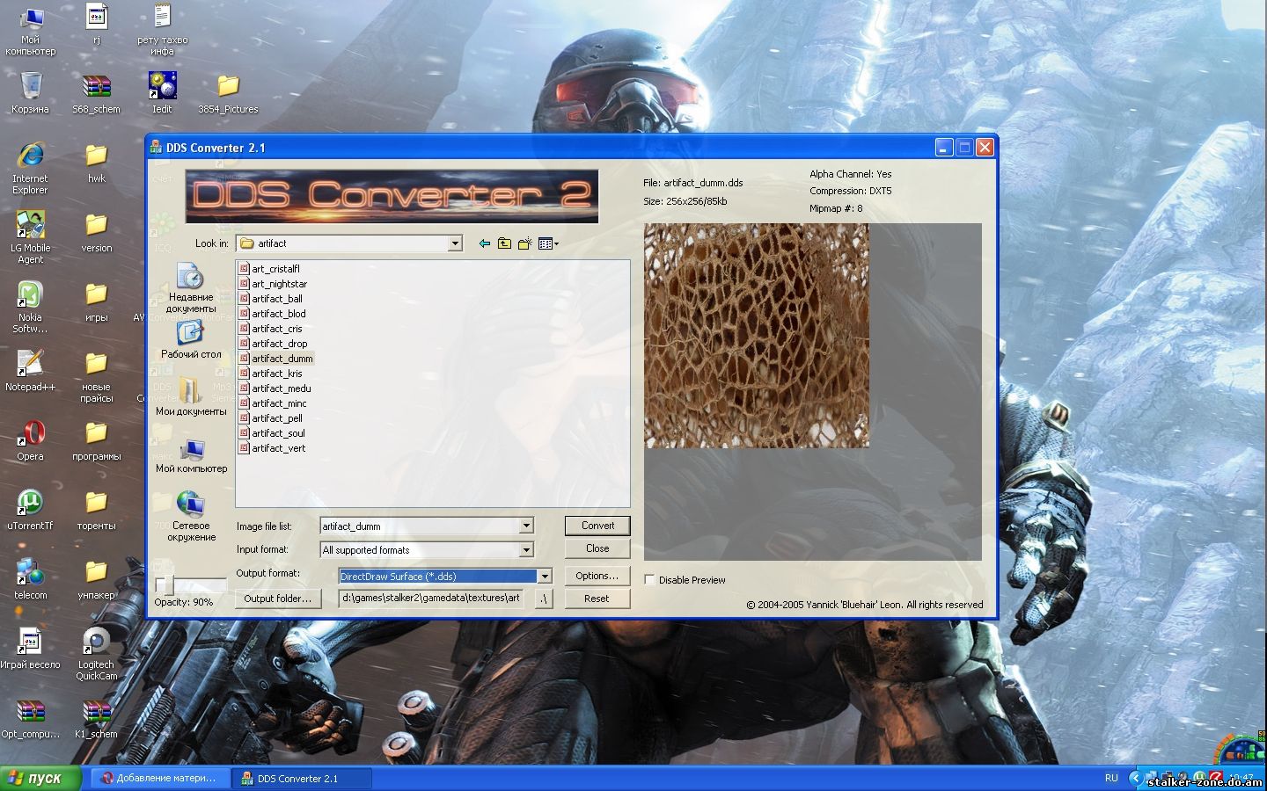
Task: Select file artifact_drop in list
Action: pos(273,344)
